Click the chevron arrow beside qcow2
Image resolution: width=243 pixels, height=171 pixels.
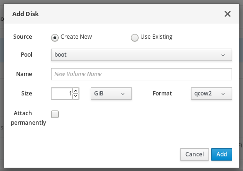tap(223, 94)
